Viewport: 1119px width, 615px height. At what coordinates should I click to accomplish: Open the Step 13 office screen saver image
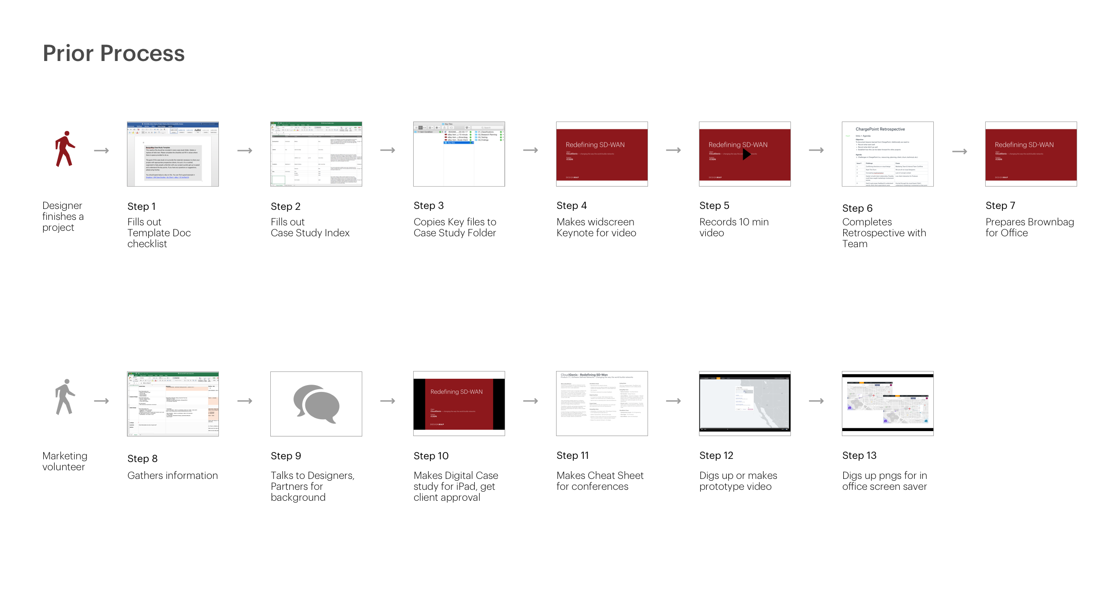888,403
